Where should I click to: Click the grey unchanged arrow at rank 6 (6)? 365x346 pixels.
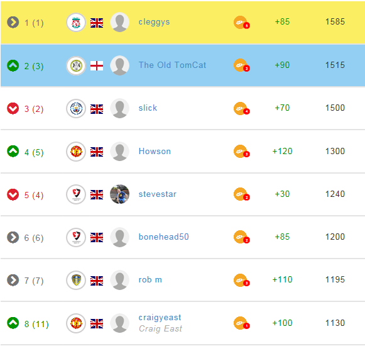[x=13, y=237]
